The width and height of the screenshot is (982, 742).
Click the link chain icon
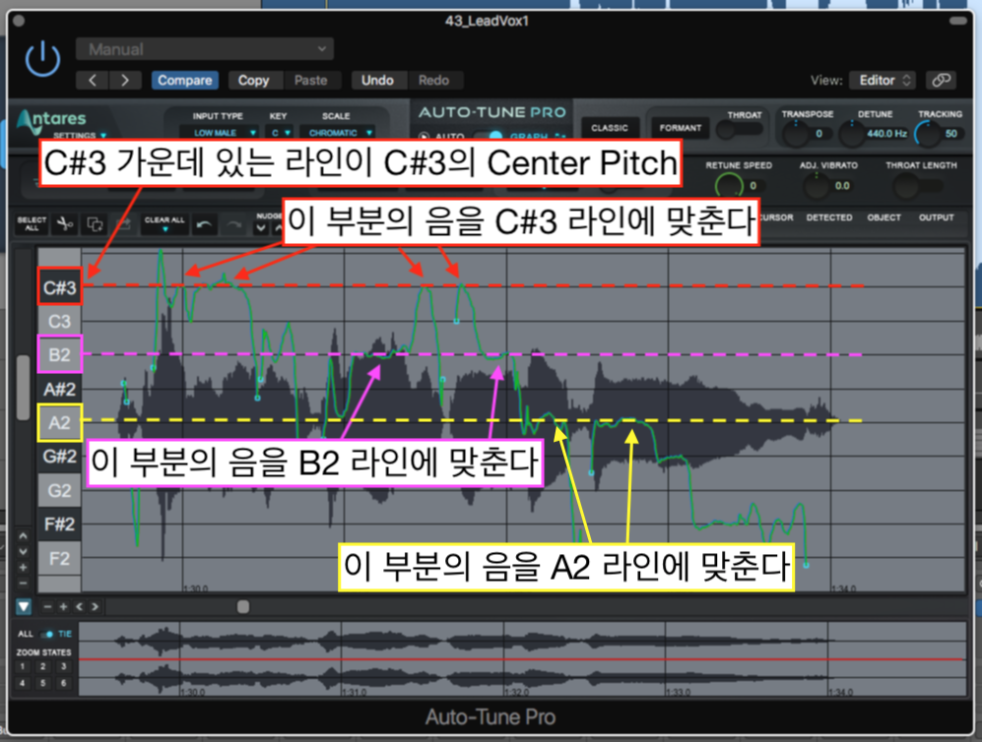942,80
